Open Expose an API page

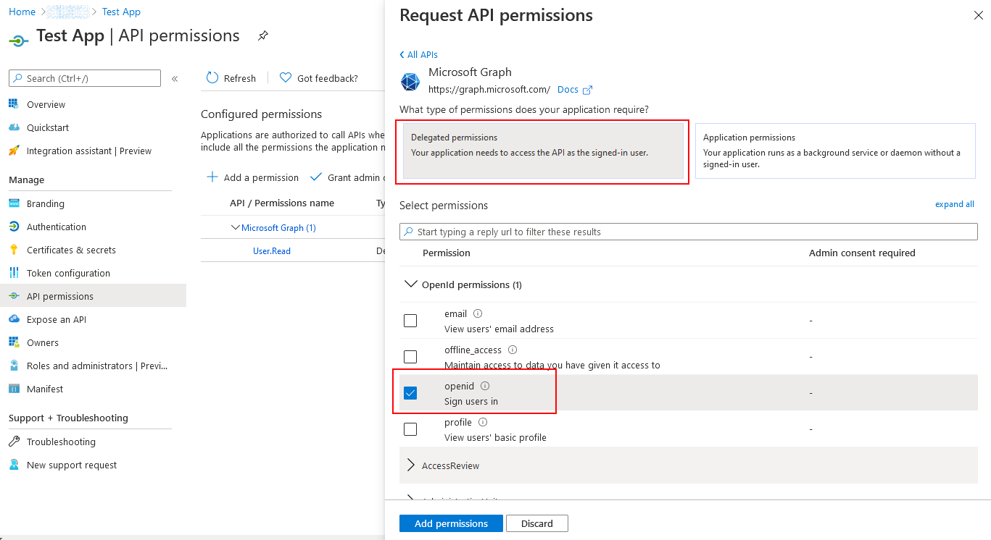point(57,319)
